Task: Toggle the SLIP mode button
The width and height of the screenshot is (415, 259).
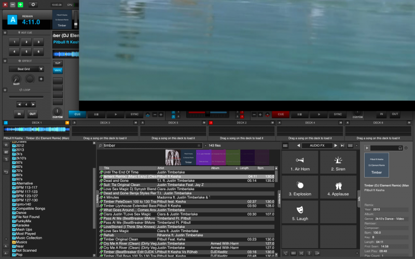Action: [x=58, y=63]
